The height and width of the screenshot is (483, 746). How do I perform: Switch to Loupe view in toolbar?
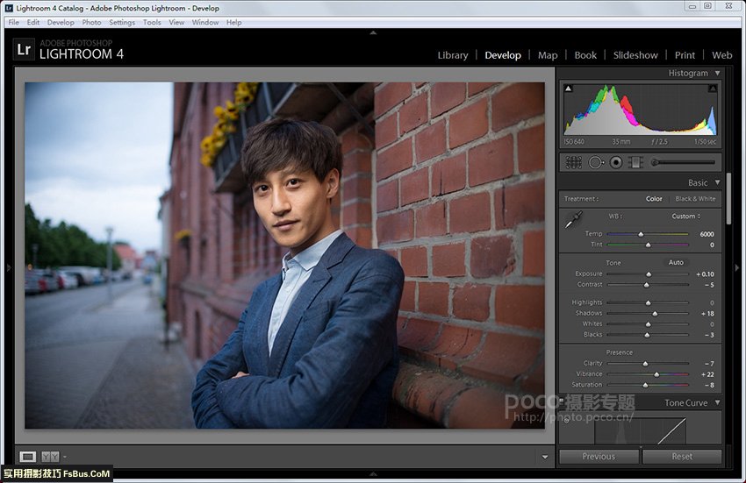[28, 457]
